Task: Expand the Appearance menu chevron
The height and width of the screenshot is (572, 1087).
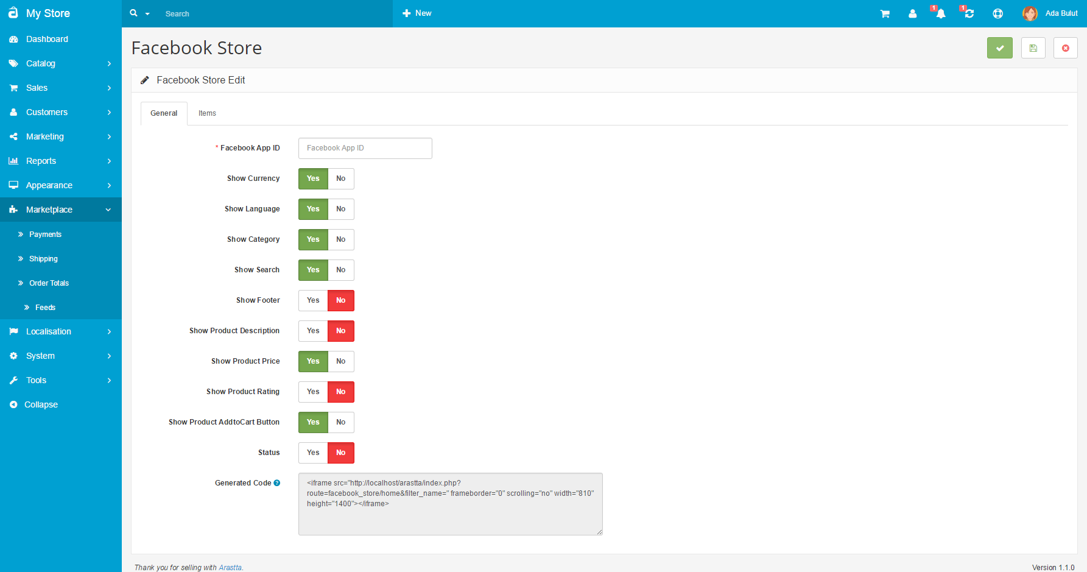Action: click(x=109, y=185)
